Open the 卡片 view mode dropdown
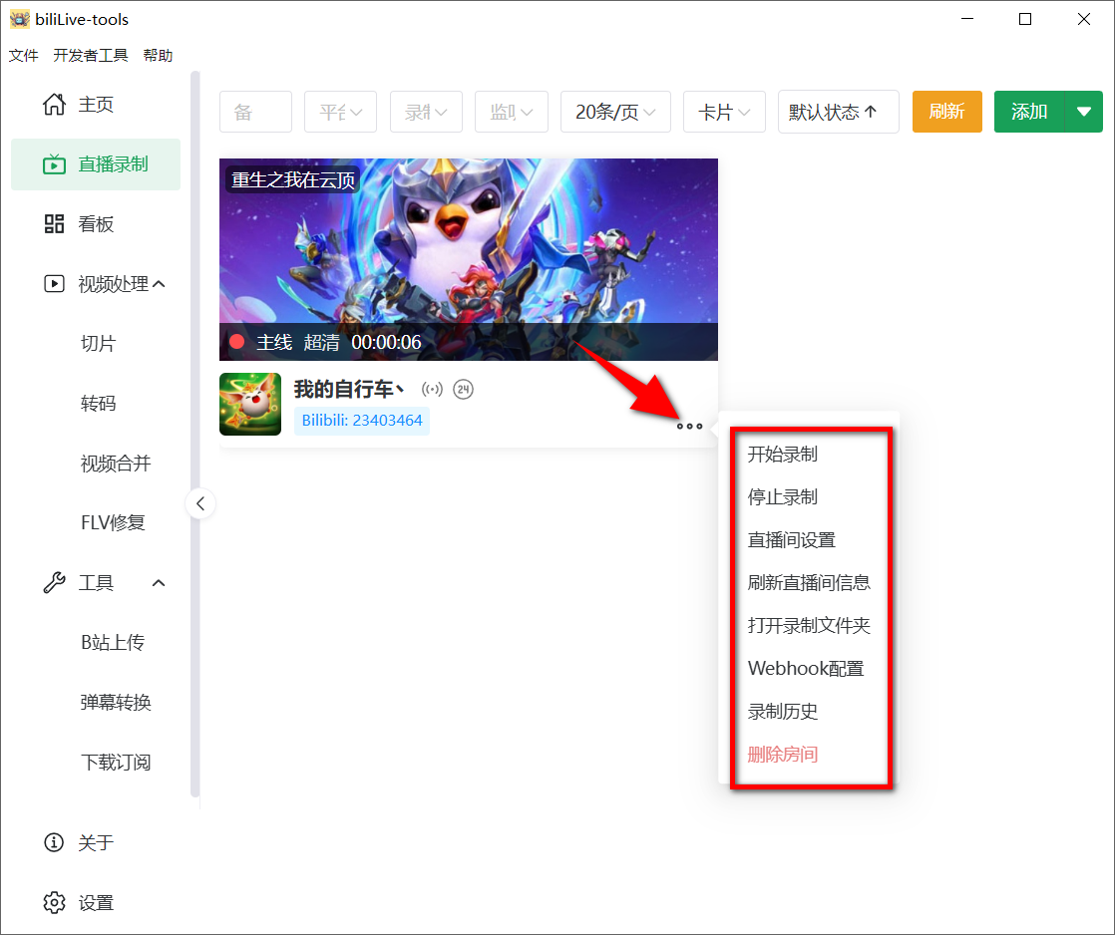1115x935 pixels. [x=724, y=112]
